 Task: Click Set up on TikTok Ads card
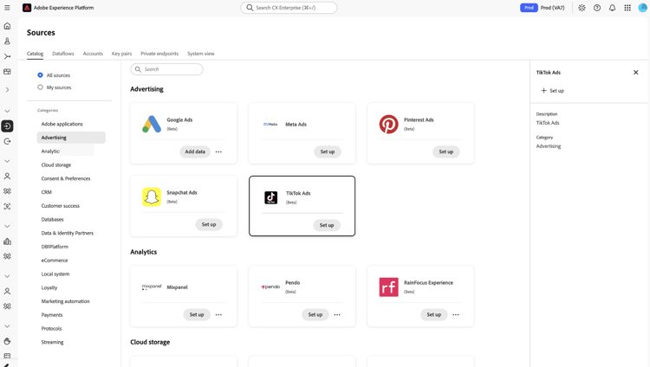click(327, 225)
